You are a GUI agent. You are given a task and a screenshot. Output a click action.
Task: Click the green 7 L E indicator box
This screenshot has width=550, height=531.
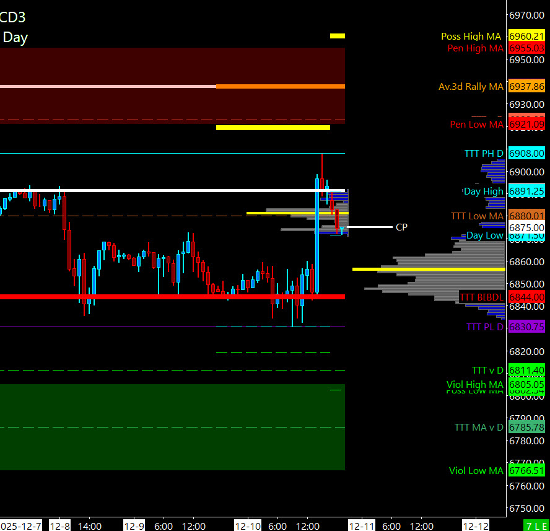(x=536, y=525)
